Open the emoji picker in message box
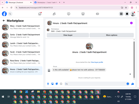Image resolution: width=139 pixels, height=104 pixels. point(128,84)
